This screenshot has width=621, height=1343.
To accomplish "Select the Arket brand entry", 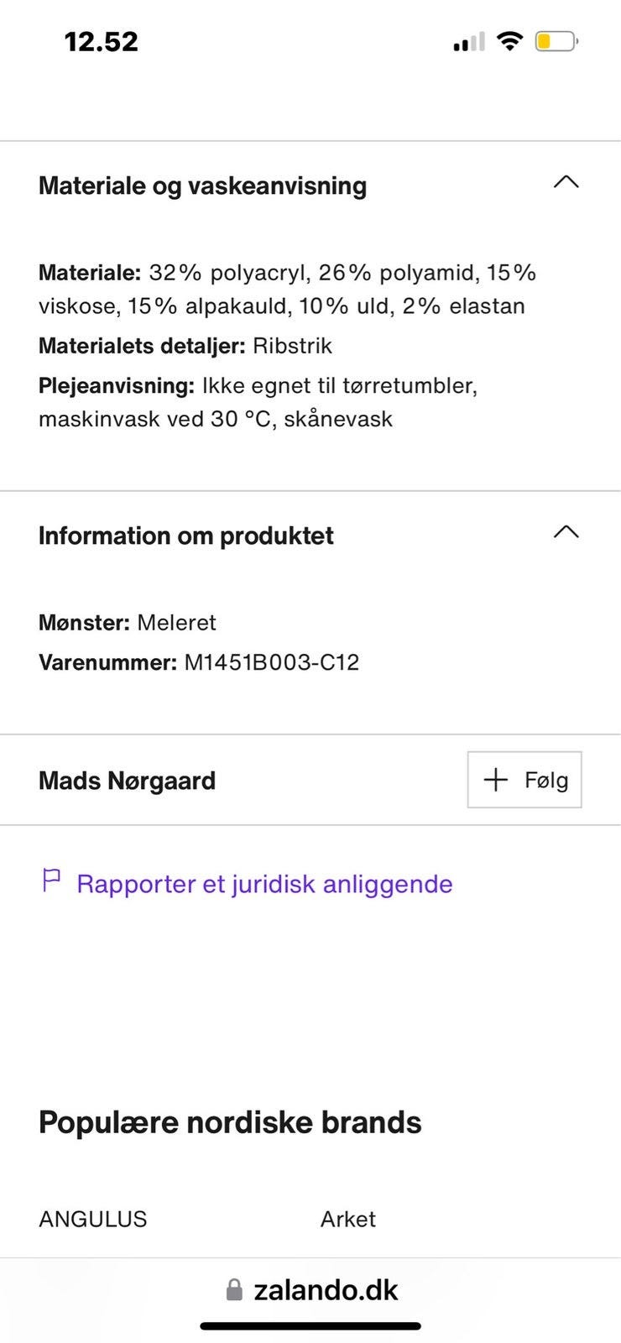I will [347, 1219].
